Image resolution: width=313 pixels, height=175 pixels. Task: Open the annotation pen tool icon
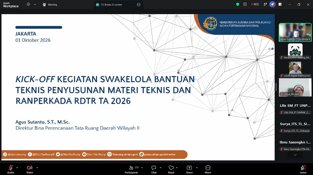pyautogui.click(x=265, y=5)
